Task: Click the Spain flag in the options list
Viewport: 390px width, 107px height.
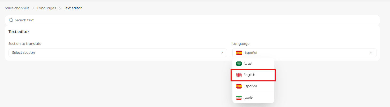Action: pyautogui.click(x=239, y=86)
